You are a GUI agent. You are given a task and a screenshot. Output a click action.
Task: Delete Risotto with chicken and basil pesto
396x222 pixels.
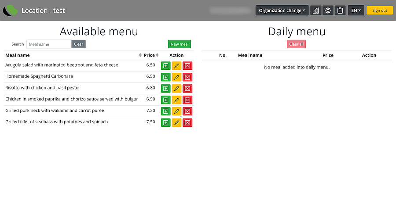coord(187,88)
